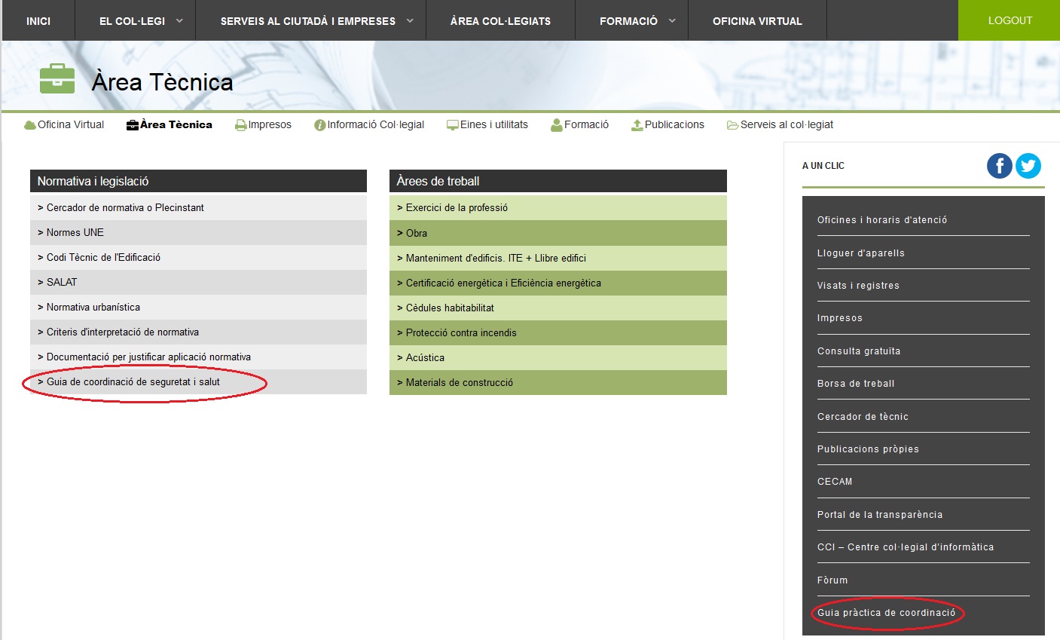Open Normativa urbanística
Screen dimensions: 1060x640
pos(198,307)
